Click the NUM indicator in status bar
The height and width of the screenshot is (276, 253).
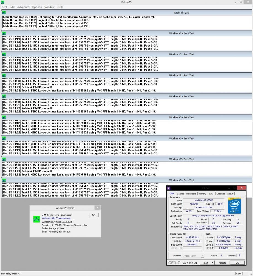pyautogui.click(x=238, y=274)
